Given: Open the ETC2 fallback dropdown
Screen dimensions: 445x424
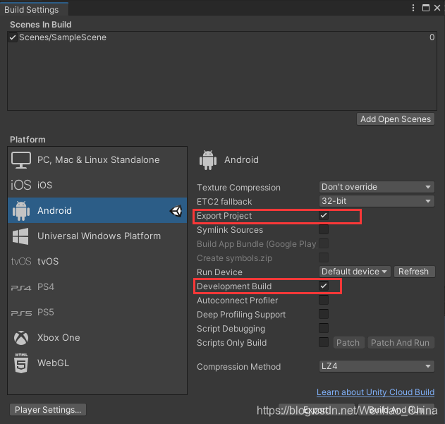Looking at the screenshot, I should 377,201.
